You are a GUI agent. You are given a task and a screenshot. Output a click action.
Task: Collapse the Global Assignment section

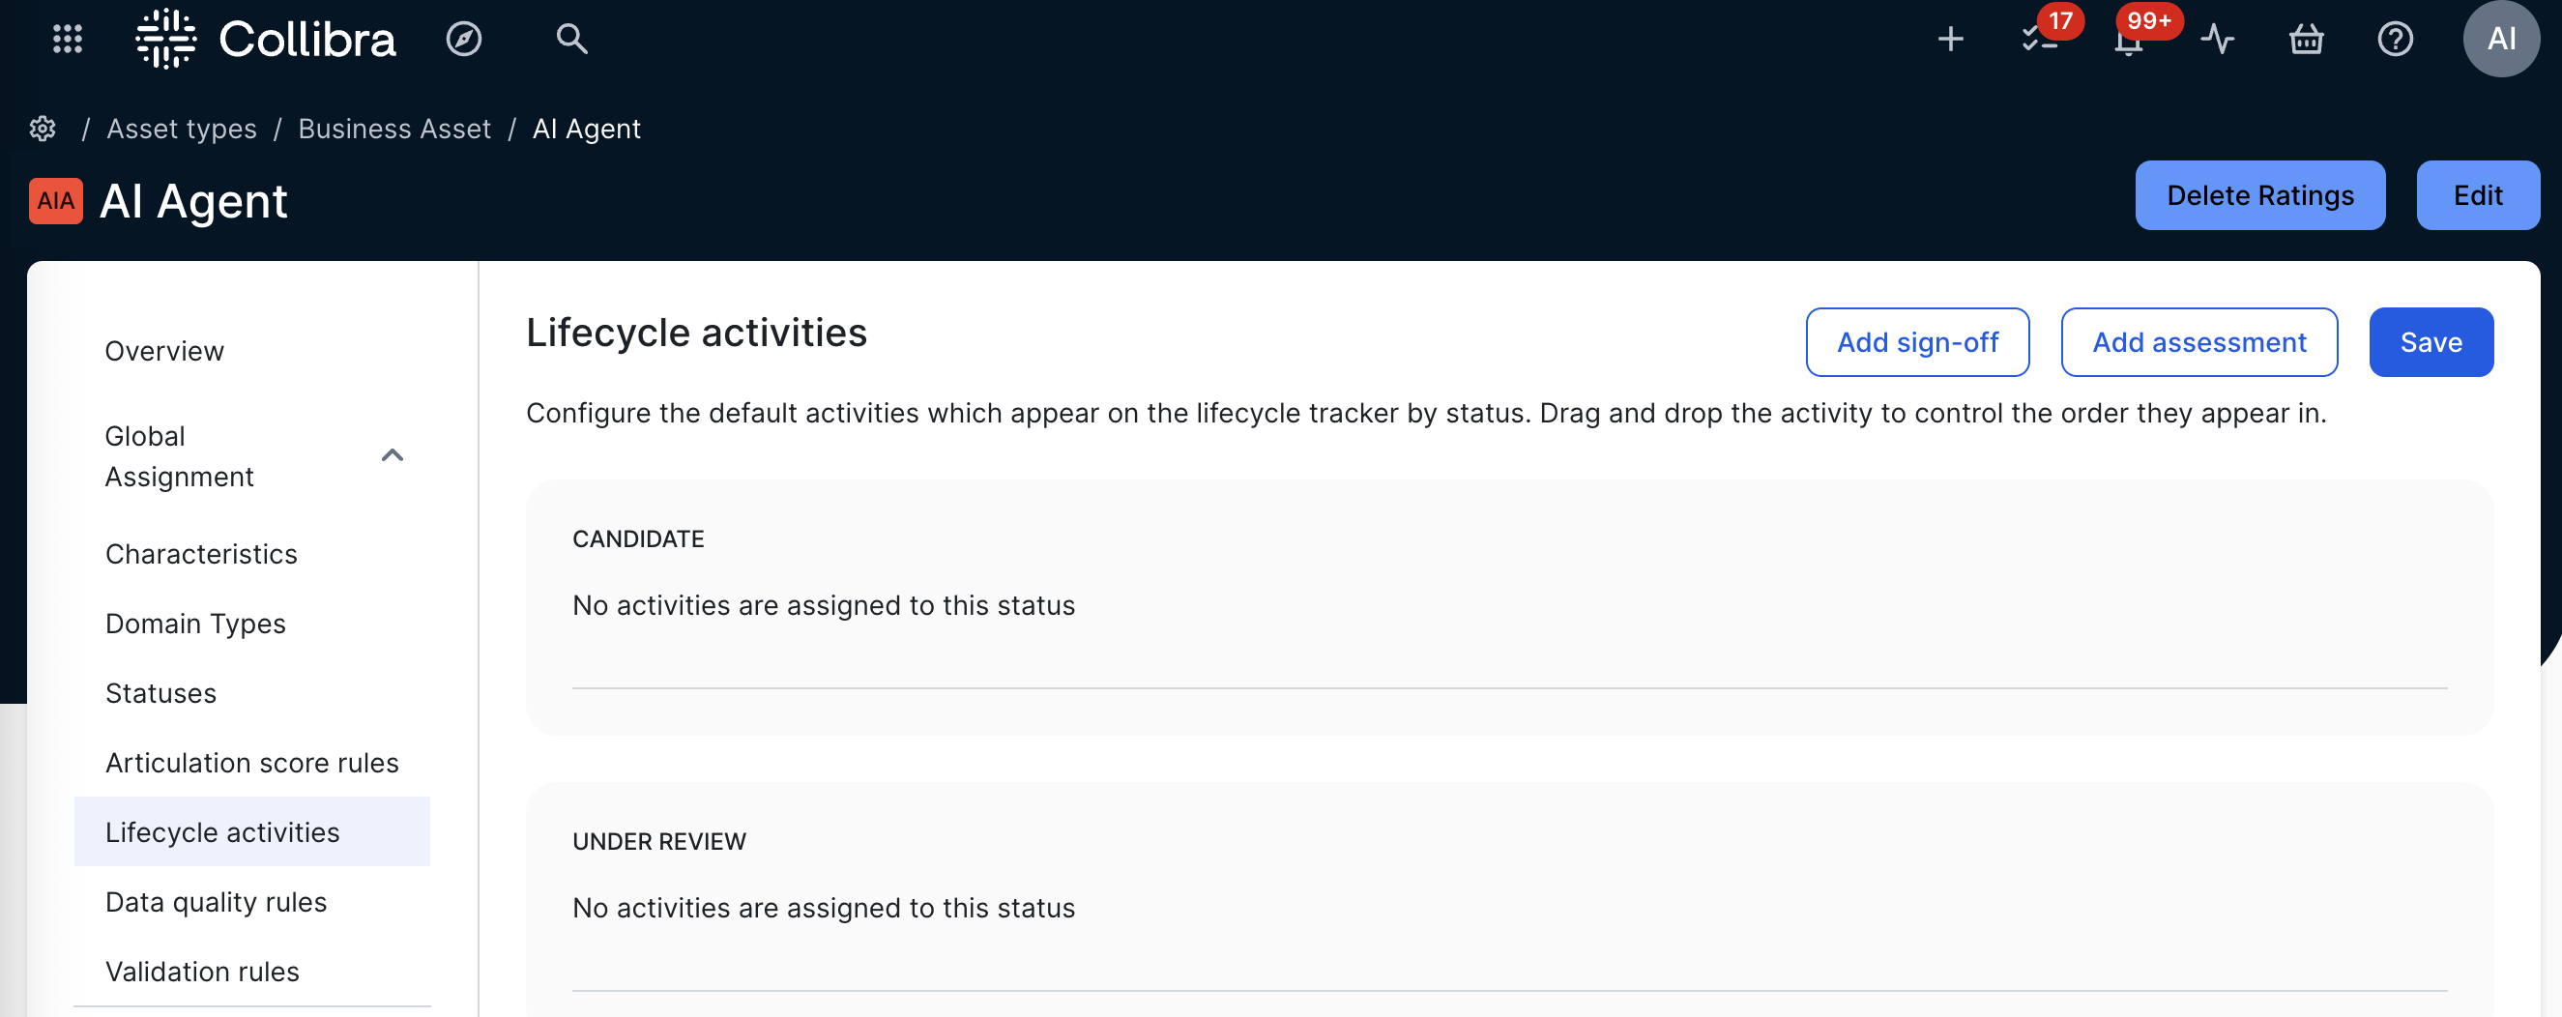coord(392,455)
